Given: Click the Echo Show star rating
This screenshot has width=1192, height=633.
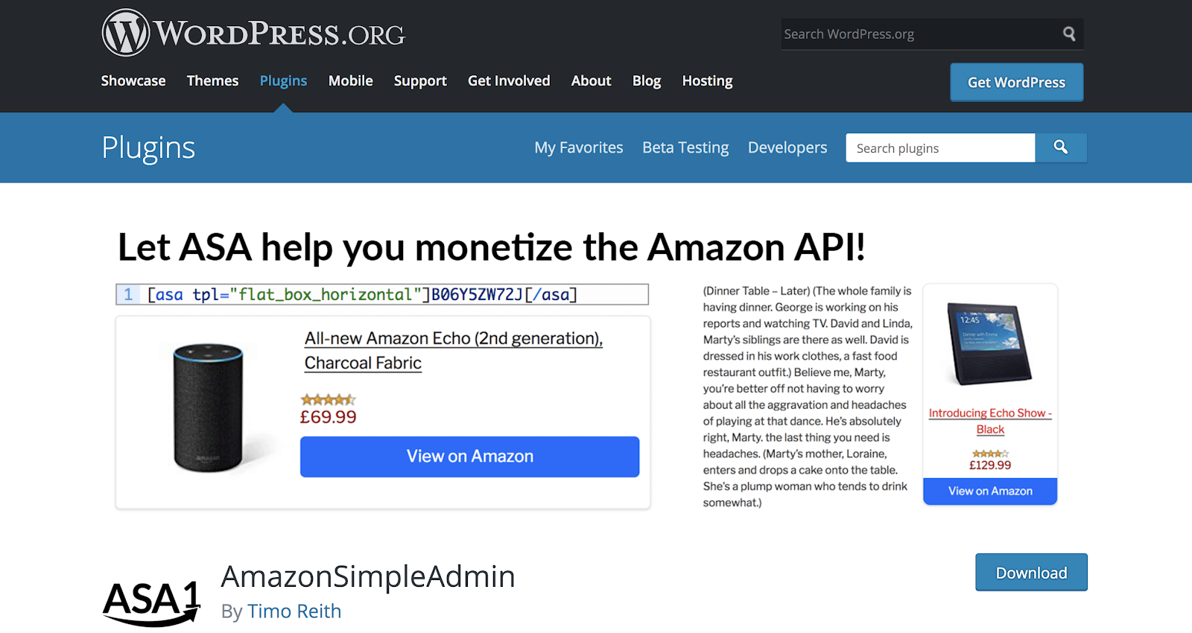Looking at the screenshot, I should [990, 454].
